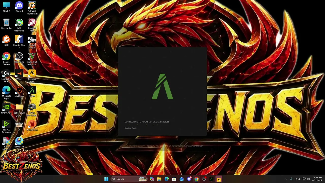This screenshot has width=325, height=183.
Task: Select the botrix folder on the desktop
Action: (x=19, y=110)
